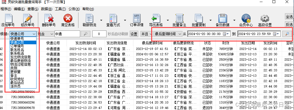Open 会员中心 clock icon
The image size is (294, 110).
(x=246, y=18)
